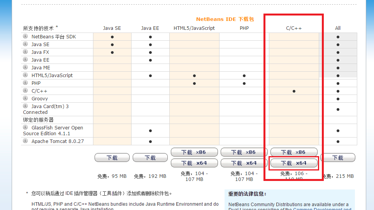Click info icon beside Java ME row
The height and width of the screenshot is (210, 374).
(25, 67)
